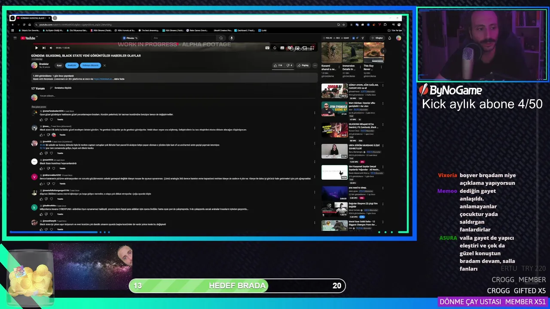This screenshot has width=550, height=309.
Task: Click the Analizler button
Action: (72, 65)
